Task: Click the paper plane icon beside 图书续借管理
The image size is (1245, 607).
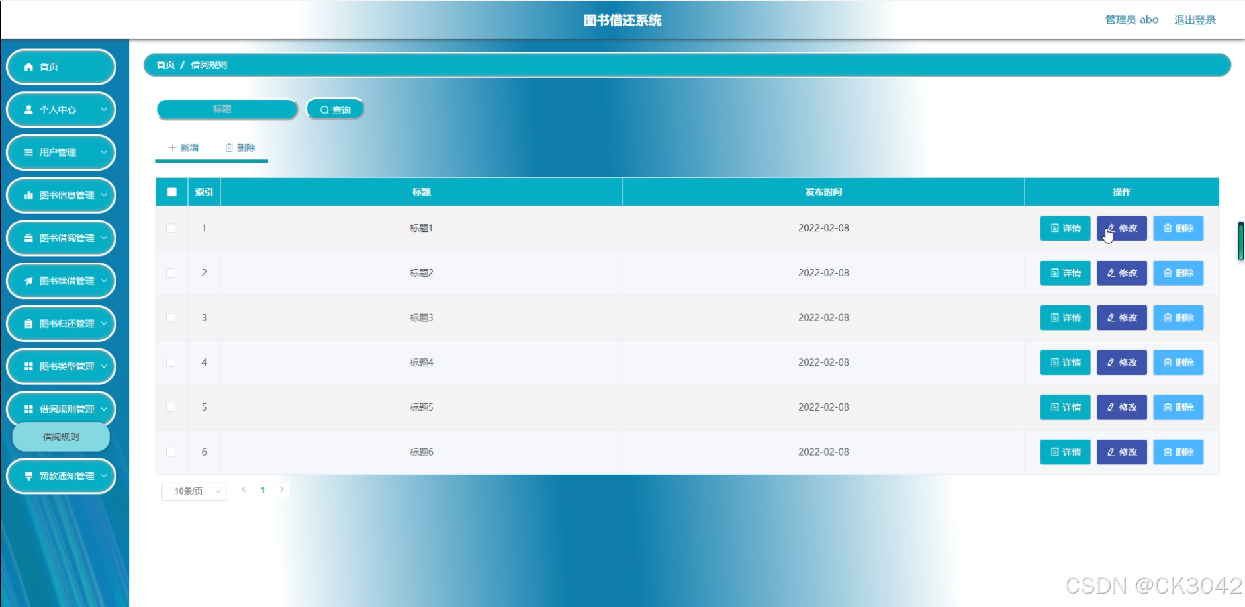Action: 28,281
